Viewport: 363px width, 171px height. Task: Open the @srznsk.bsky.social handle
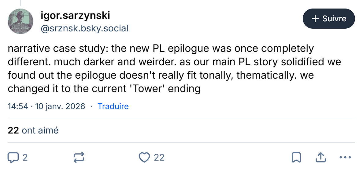84,28
